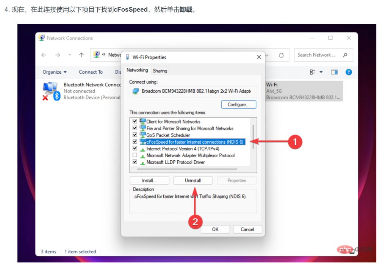Click the Uninstall button
Image resolution: width=388 pixels, height=265 pixels.
[x=193, y=180]
